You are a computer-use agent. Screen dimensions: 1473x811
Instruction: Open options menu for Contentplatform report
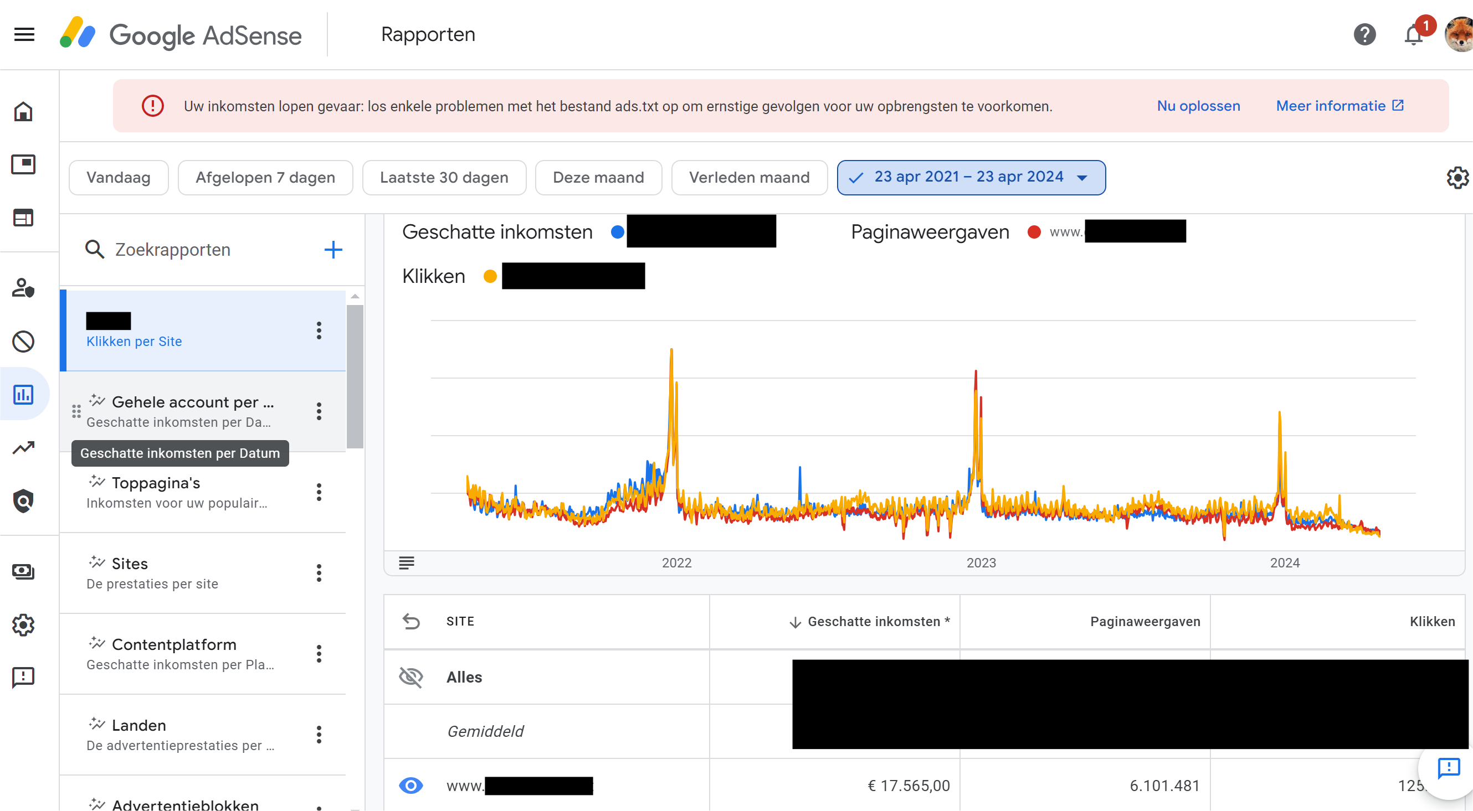319,654
